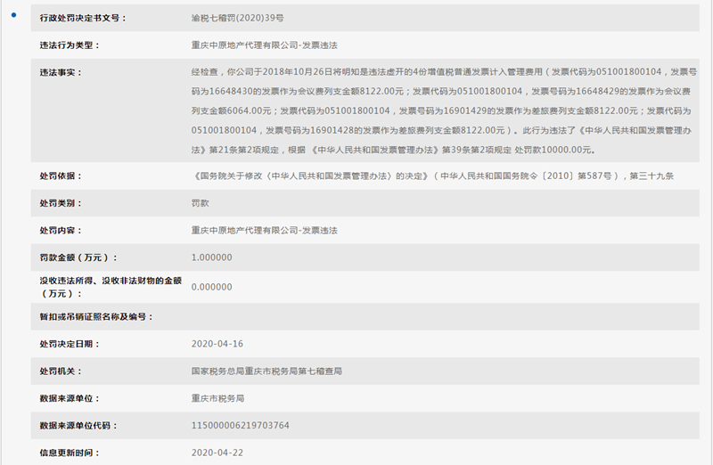Click the label 违法事实
713x465 pixels.
tap(61, 73)
